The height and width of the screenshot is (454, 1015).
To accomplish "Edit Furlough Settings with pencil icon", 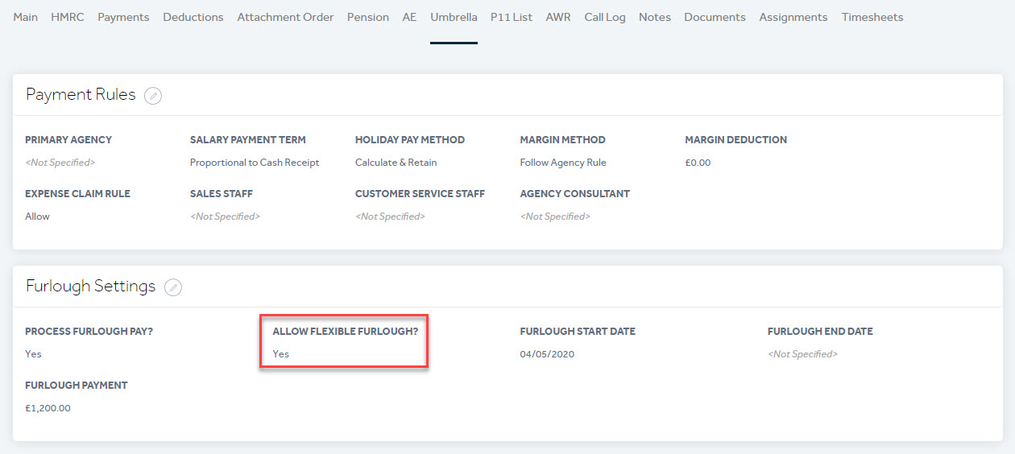I will [173, 287].
